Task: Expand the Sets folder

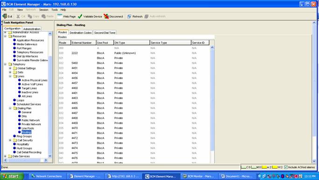Action: pyautogui.click(x=10, y=72)
